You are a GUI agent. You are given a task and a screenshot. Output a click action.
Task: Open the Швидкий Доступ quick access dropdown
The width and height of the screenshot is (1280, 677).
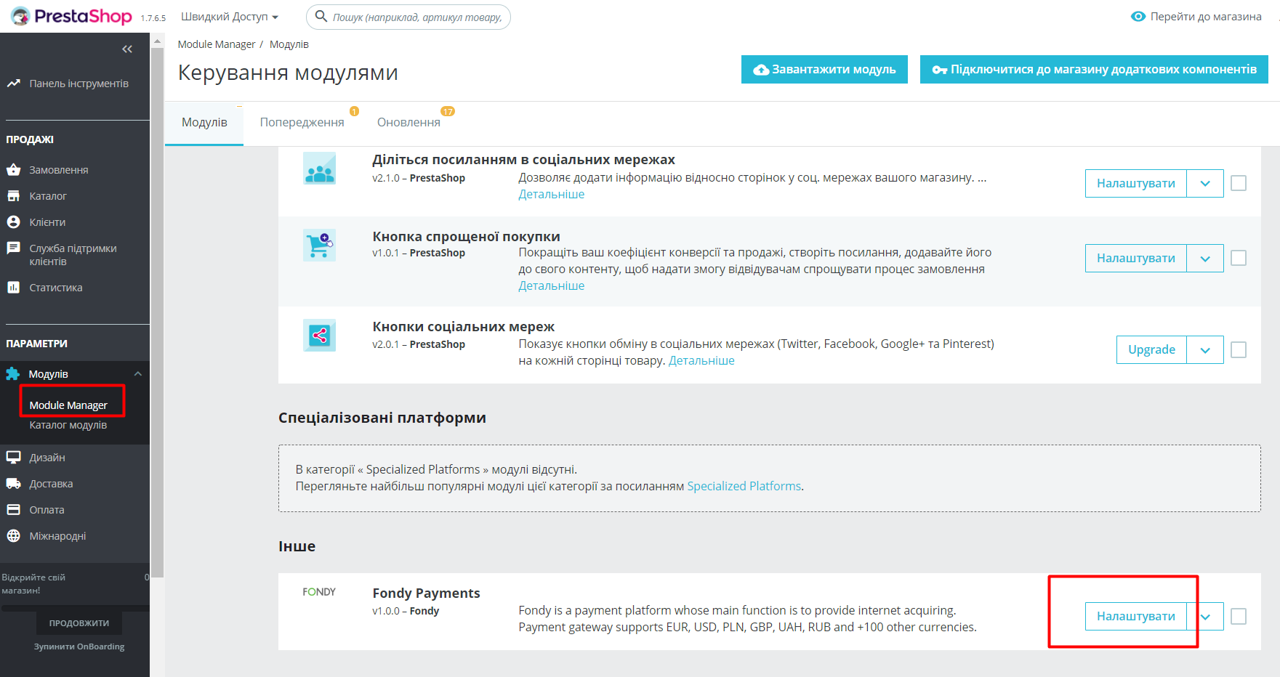[x=230, y=17]
